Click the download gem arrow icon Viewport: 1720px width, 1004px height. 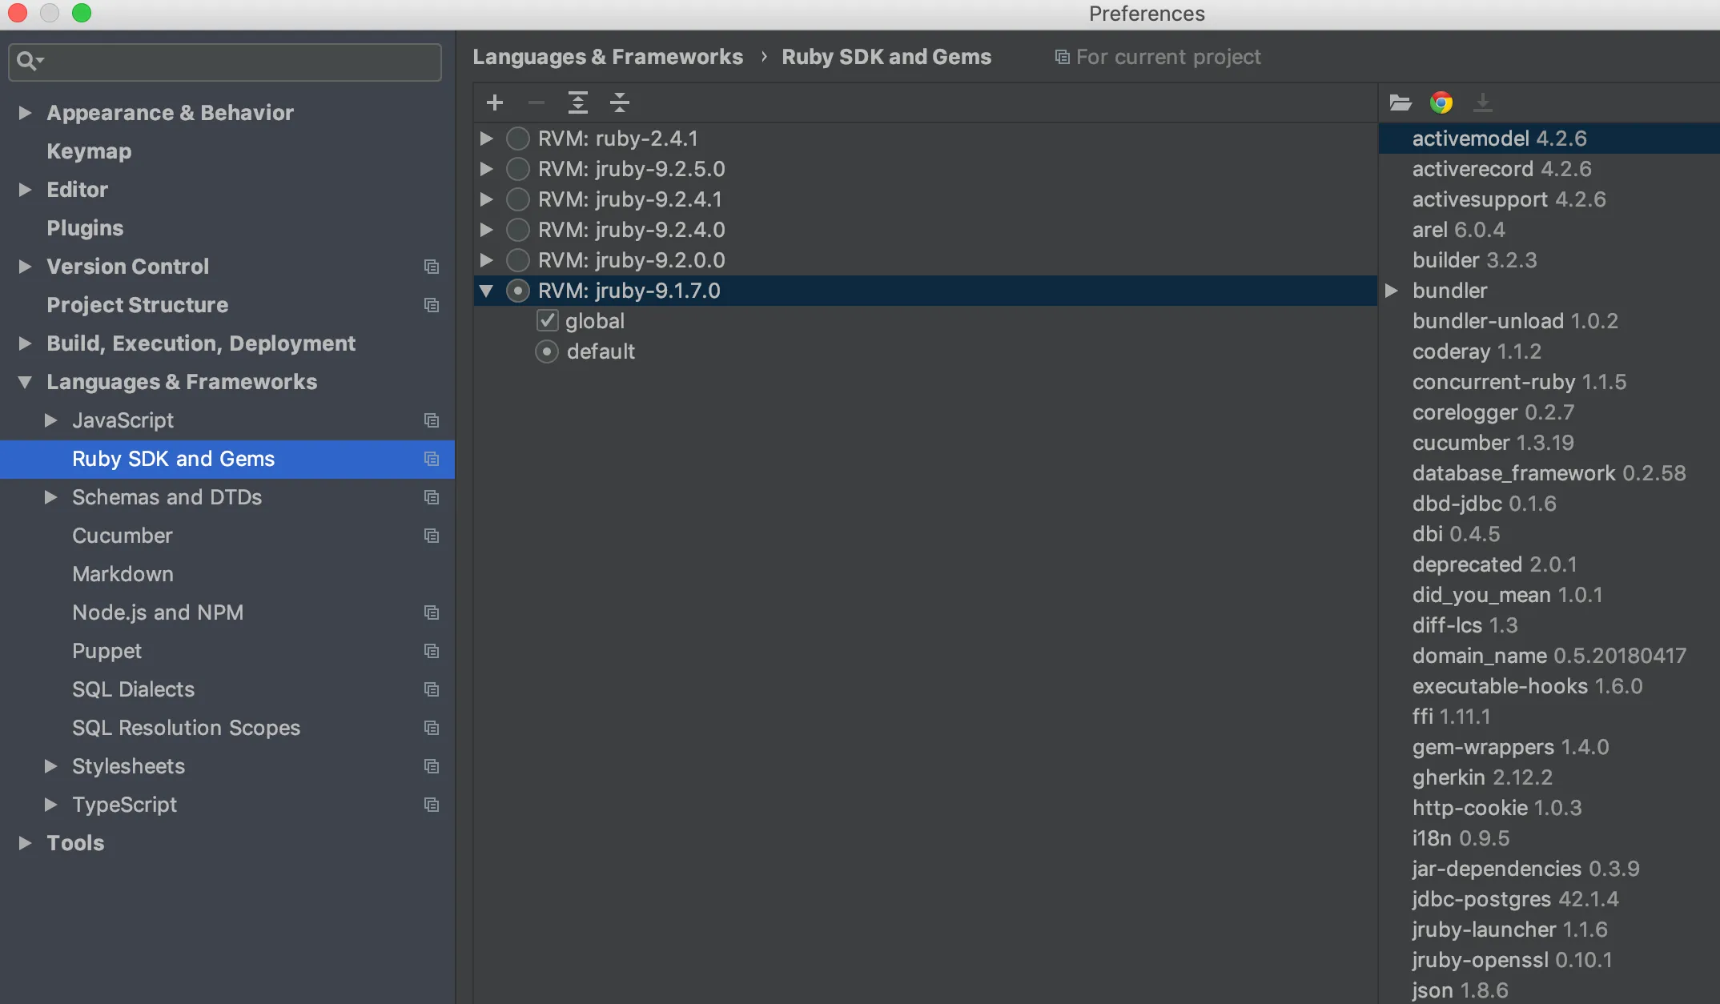1483,102
